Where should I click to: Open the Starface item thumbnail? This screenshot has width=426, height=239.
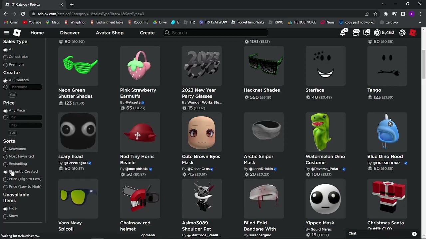tap(325, 66)
